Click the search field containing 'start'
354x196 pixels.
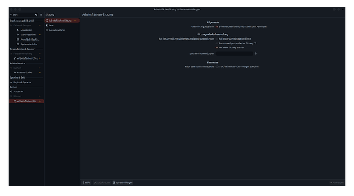[24, 15]
